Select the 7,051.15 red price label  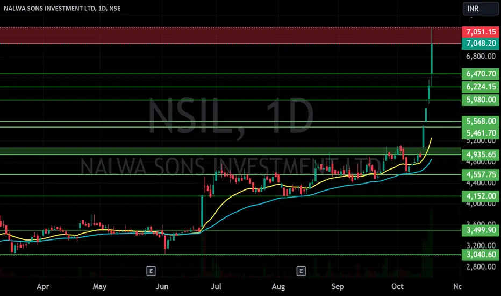tap(480, 32)
